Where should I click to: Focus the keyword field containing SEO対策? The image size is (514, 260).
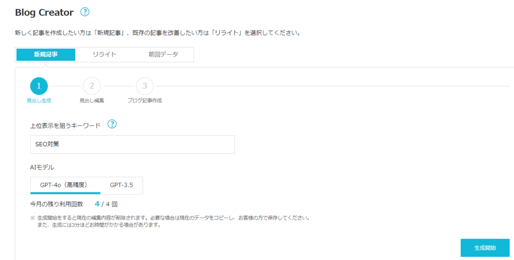pyautogui.click(x=132, y=145)
